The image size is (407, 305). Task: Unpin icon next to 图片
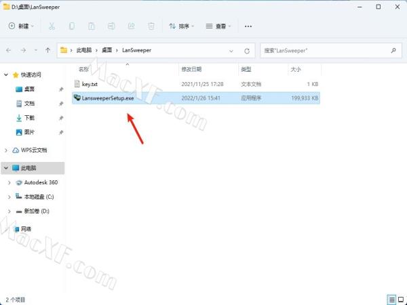(x=61, y=133)
